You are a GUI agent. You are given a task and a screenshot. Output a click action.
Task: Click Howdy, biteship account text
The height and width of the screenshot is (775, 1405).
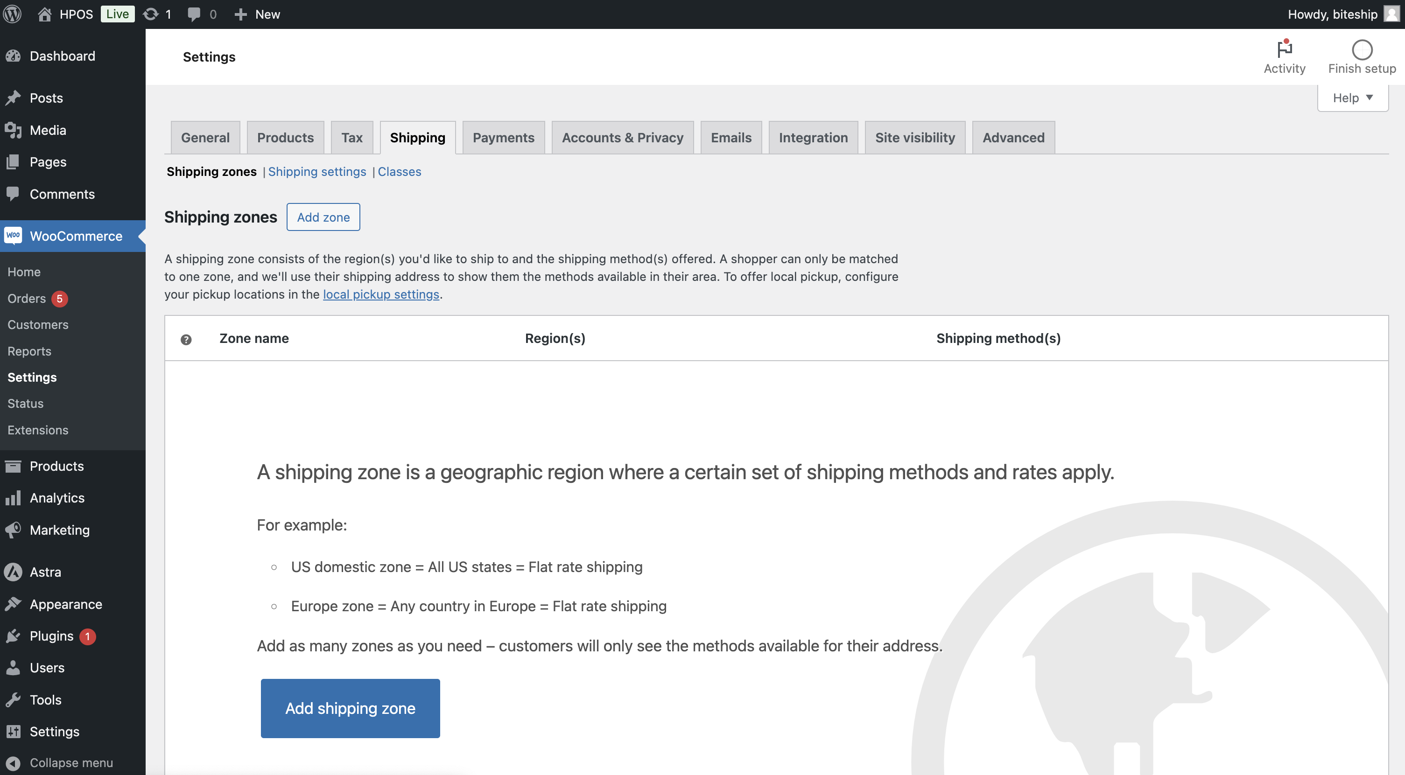1333,14
